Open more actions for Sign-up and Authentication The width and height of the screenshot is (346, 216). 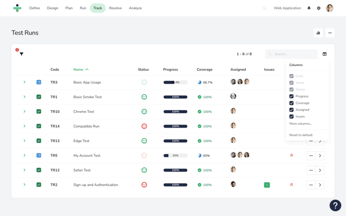point(311,185)
